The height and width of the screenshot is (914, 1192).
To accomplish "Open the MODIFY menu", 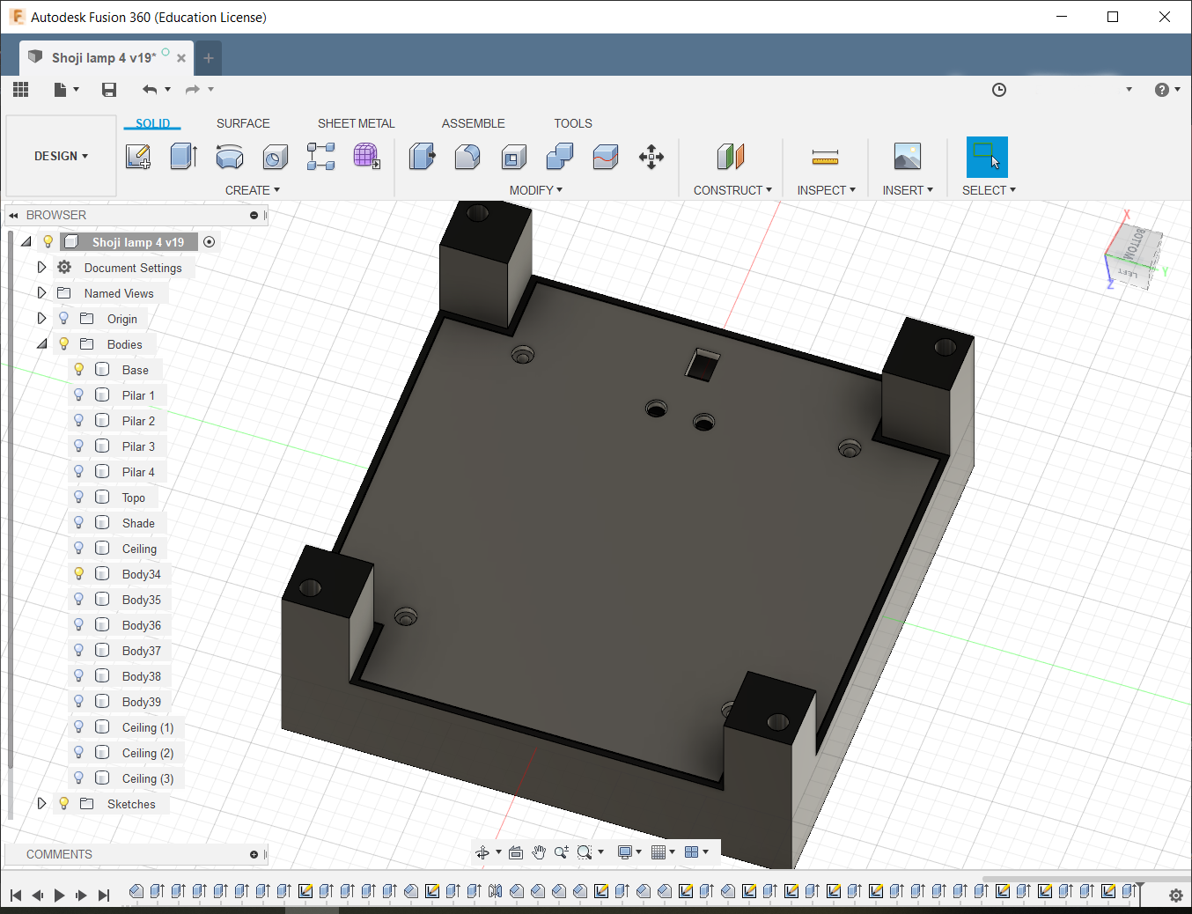I will [x=536, y=190].
